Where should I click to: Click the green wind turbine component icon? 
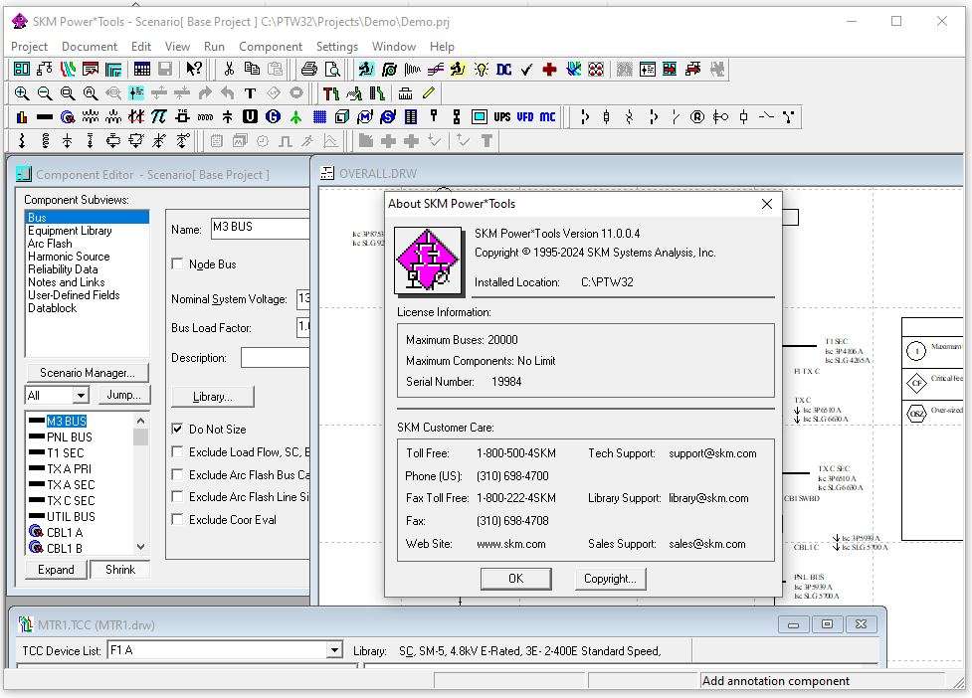(x=296, y=116)
